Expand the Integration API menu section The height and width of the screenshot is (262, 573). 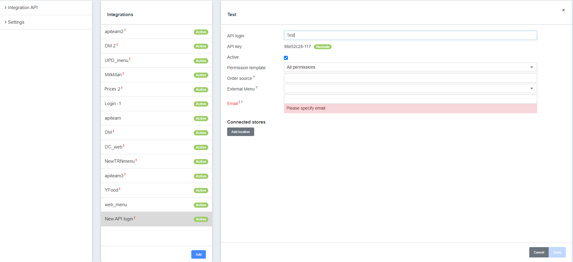(21, 8)
